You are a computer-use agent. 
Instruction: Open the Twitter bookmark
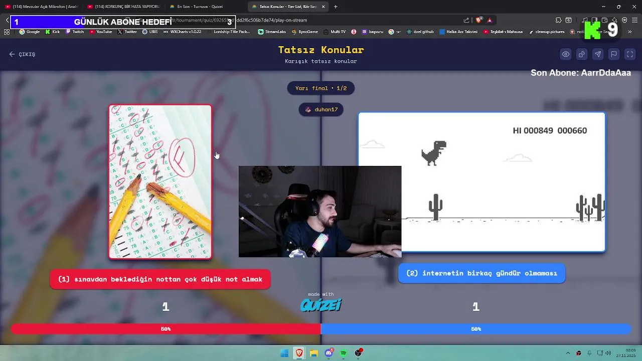(x=127, y=32)
